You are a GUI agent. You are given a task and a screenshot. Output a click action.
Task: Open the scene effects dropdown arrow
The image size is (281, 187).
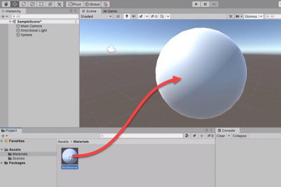point(147,16)
